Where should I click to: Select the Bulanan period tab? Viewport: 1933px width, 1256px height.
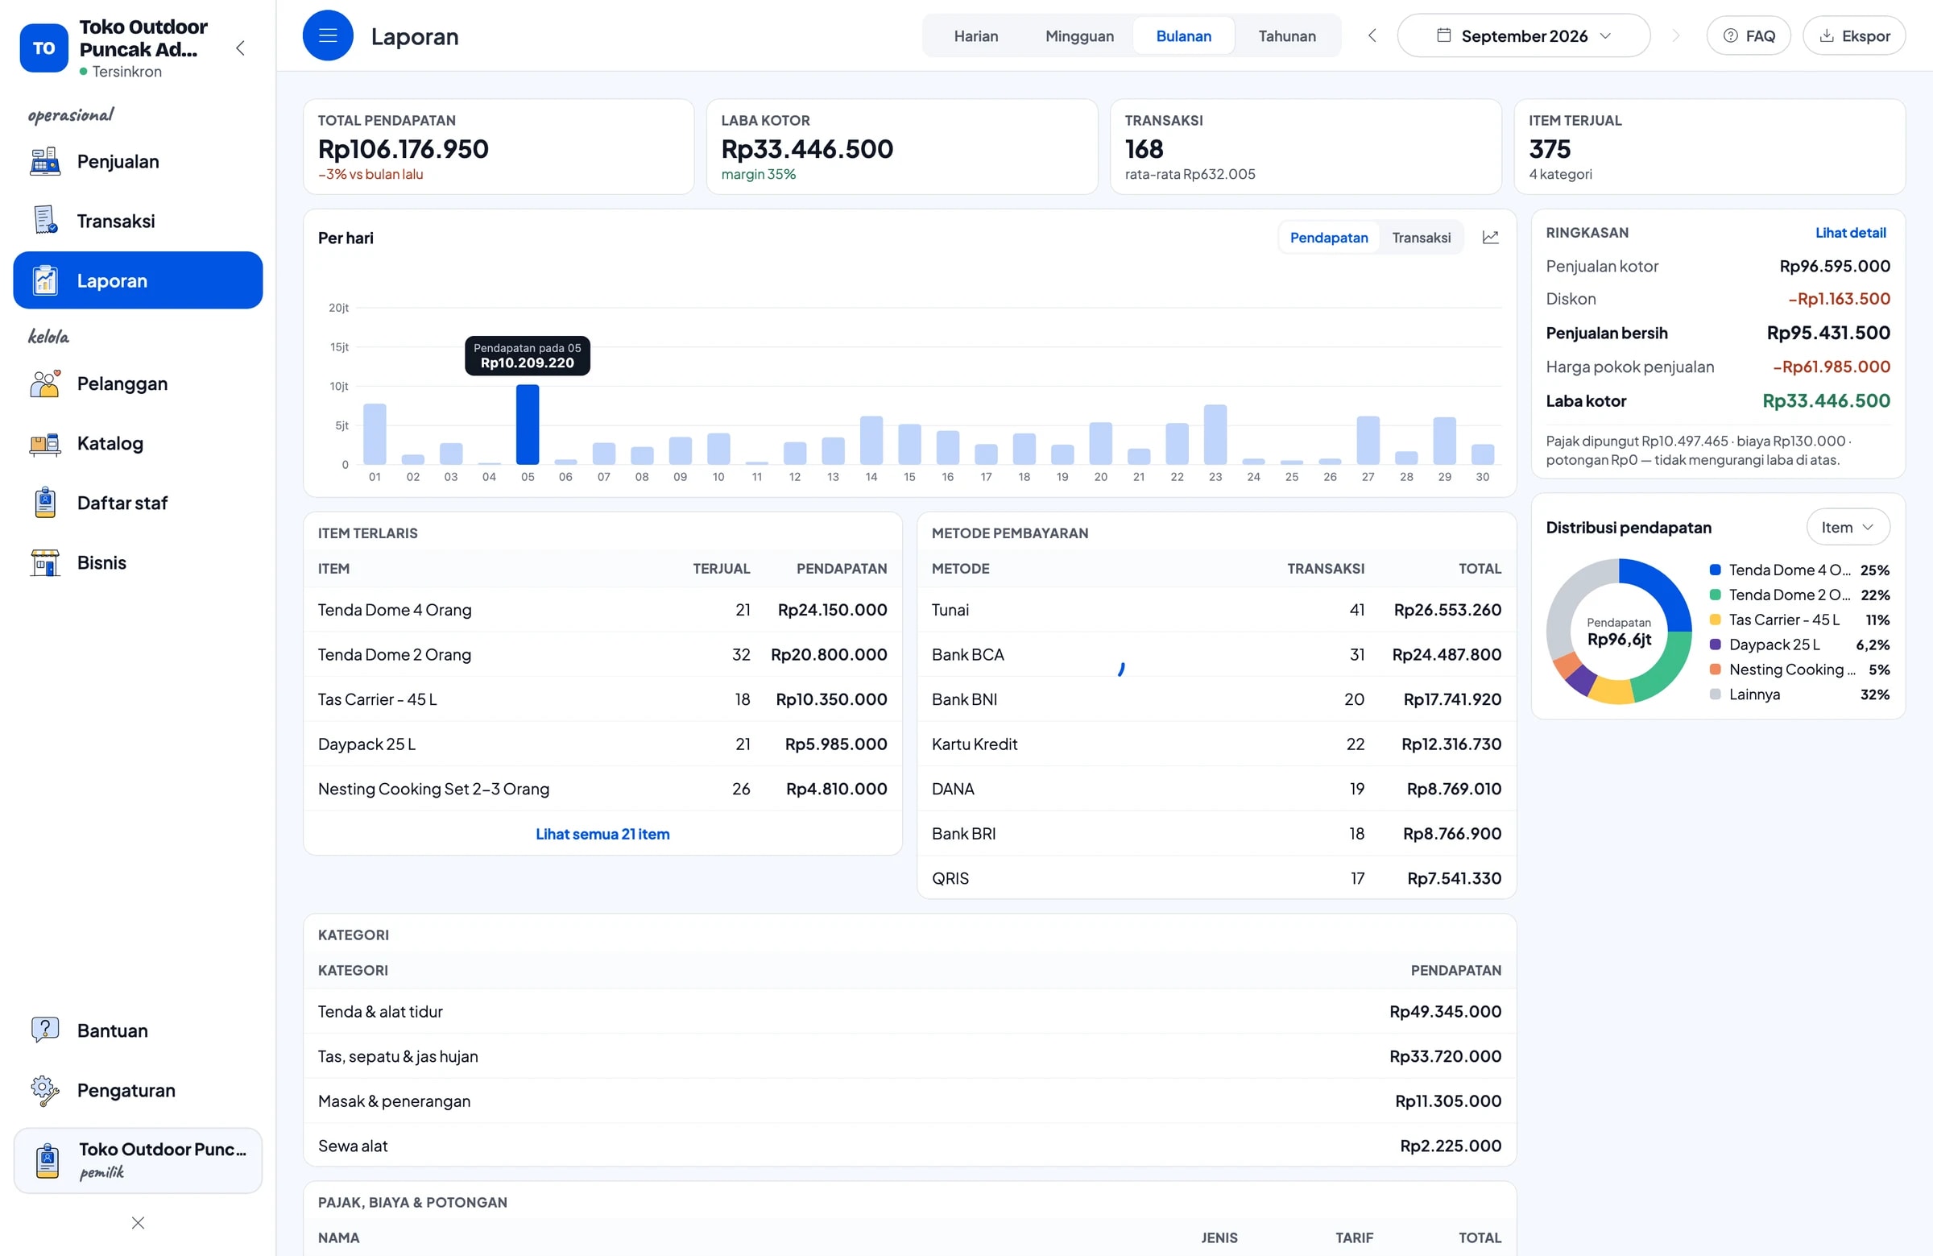point(1183,35)
